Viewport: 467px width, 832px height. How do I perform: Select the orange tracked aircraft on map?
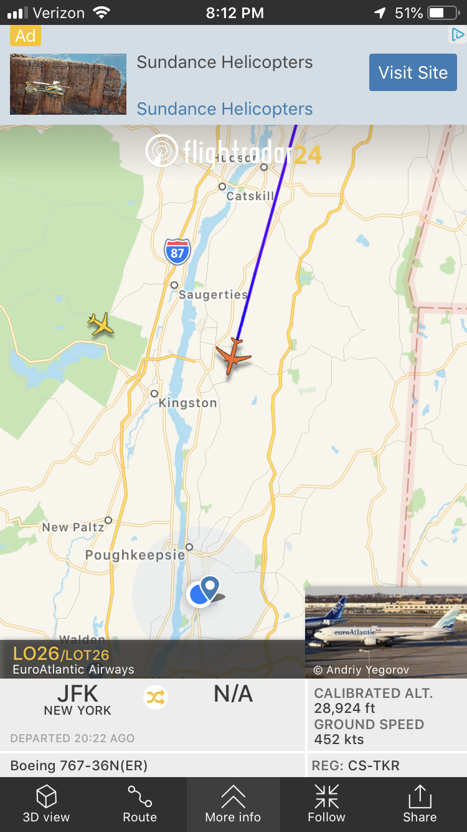[233, 356]
